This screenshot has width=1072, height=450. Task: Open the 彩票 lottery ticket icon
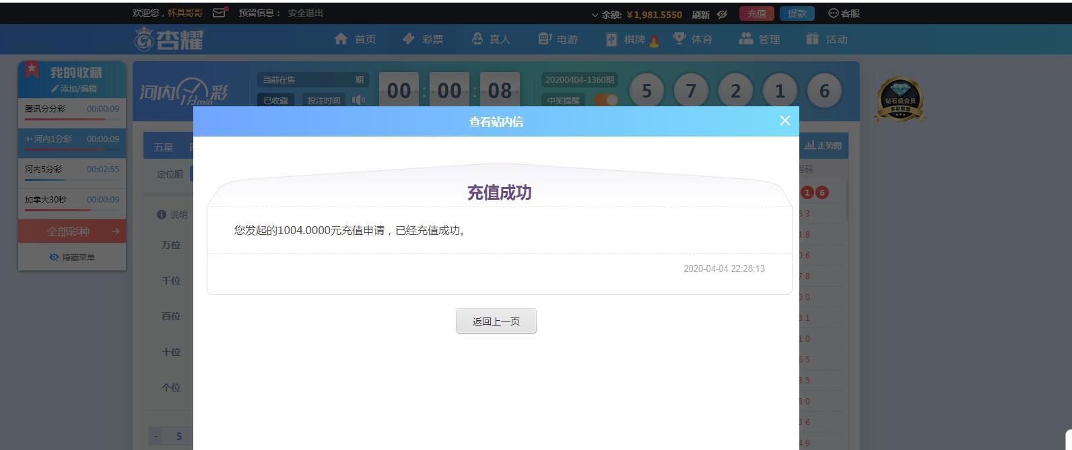coord(408,39)
